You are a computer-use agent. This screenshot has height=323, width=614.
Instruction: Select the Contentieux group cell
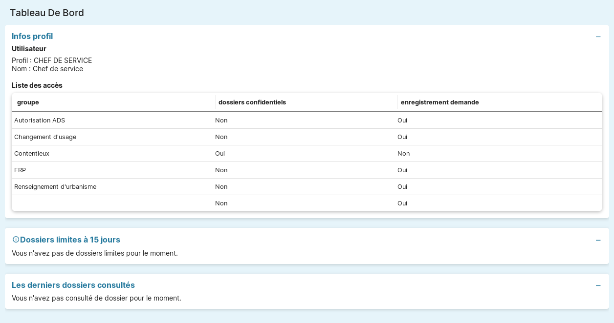32,154
